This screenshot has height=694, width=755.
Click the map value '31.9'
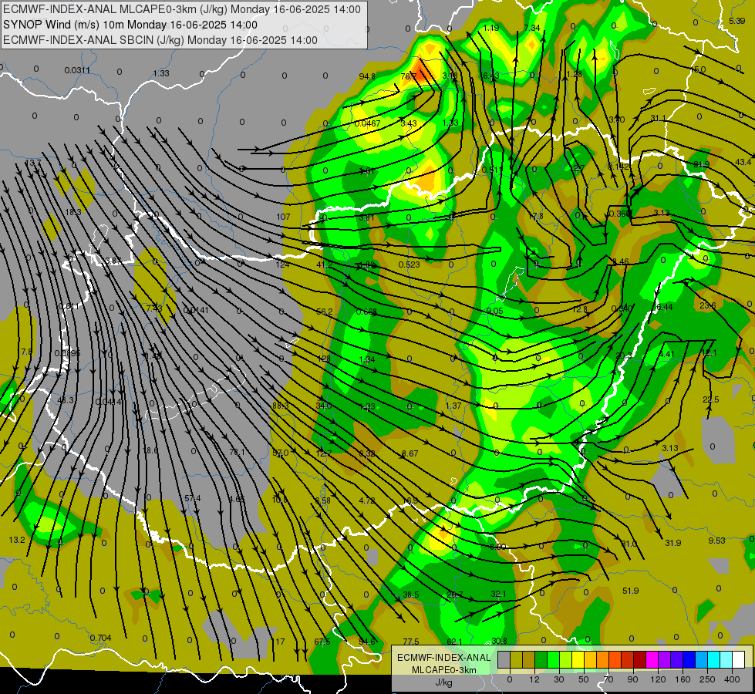(x=672, y=543)
